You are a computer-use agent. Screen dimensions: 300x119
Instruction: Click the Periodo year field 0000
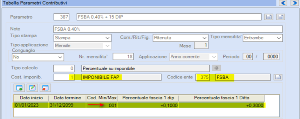[x=271, y=57]
